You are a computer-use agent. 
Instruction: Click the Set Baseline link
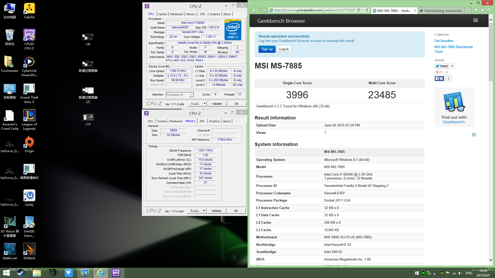coord(444,41)
